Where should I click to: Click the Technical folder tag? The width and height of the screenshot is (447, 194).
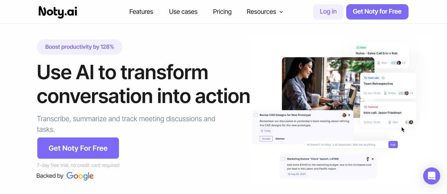tap(371, 107)
